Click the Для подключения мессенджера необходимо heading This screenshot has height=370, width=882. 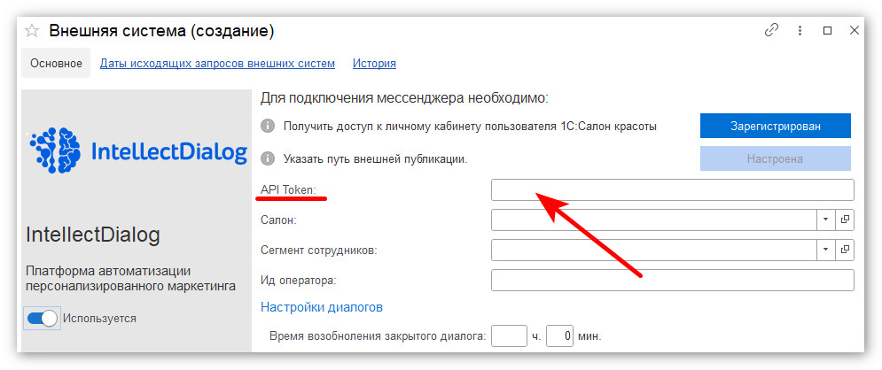(404, 98)
